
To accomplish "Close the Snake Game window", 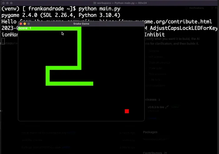I will [x=21, y=24].
